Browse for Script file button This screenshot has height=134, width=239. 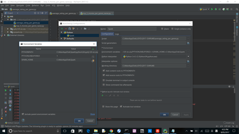click(188, 39)
